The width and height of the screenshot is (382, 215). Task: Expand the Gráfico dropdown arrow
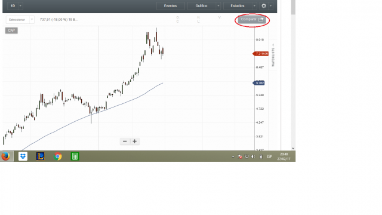point(218,6)
